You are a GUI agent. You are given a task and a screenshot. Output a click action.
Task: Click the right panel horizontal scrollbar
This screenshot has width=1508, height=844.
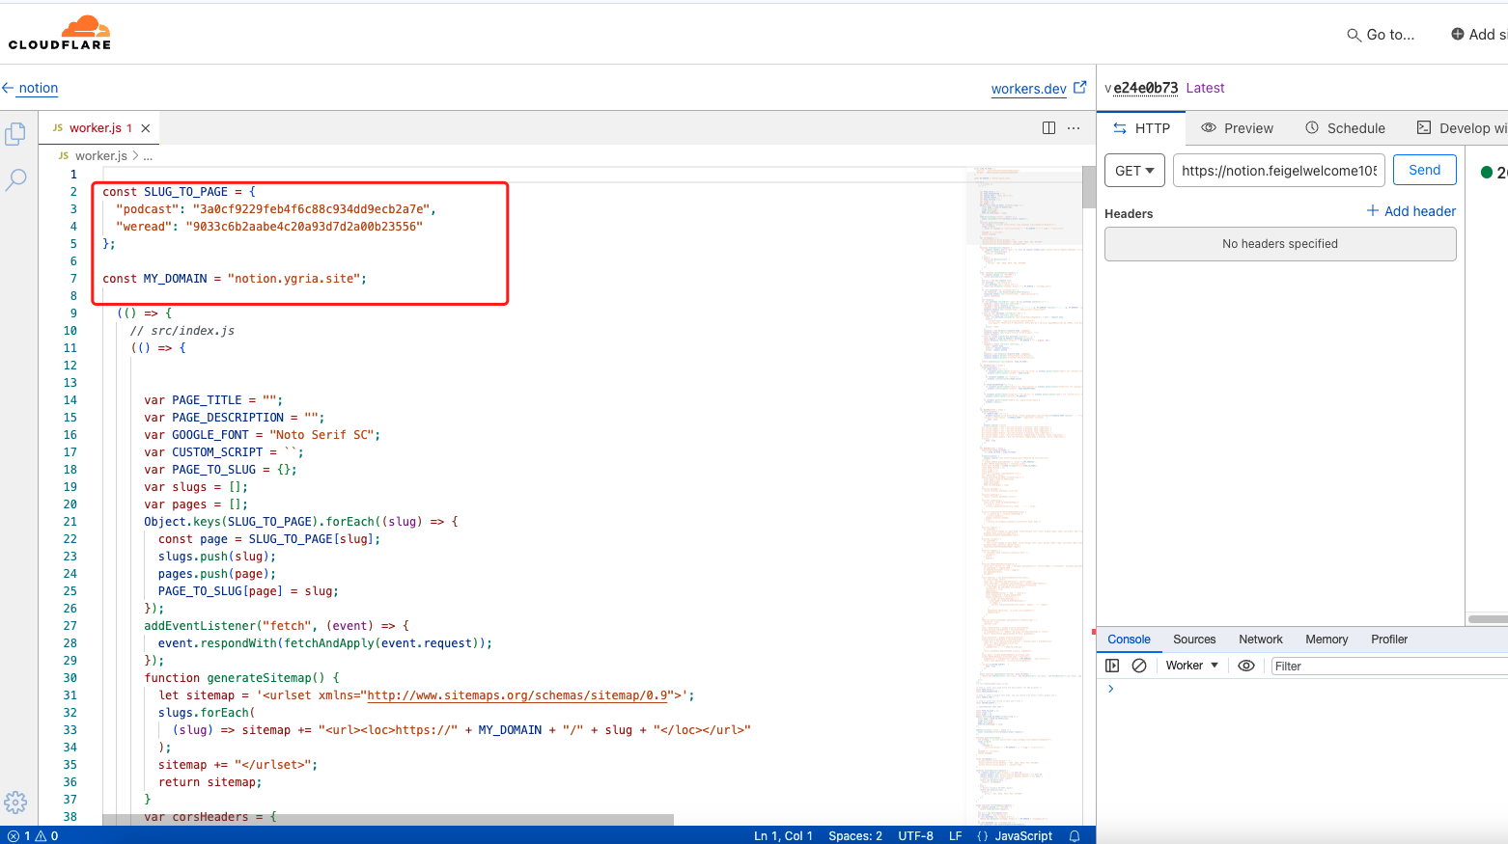point(1487,619)
